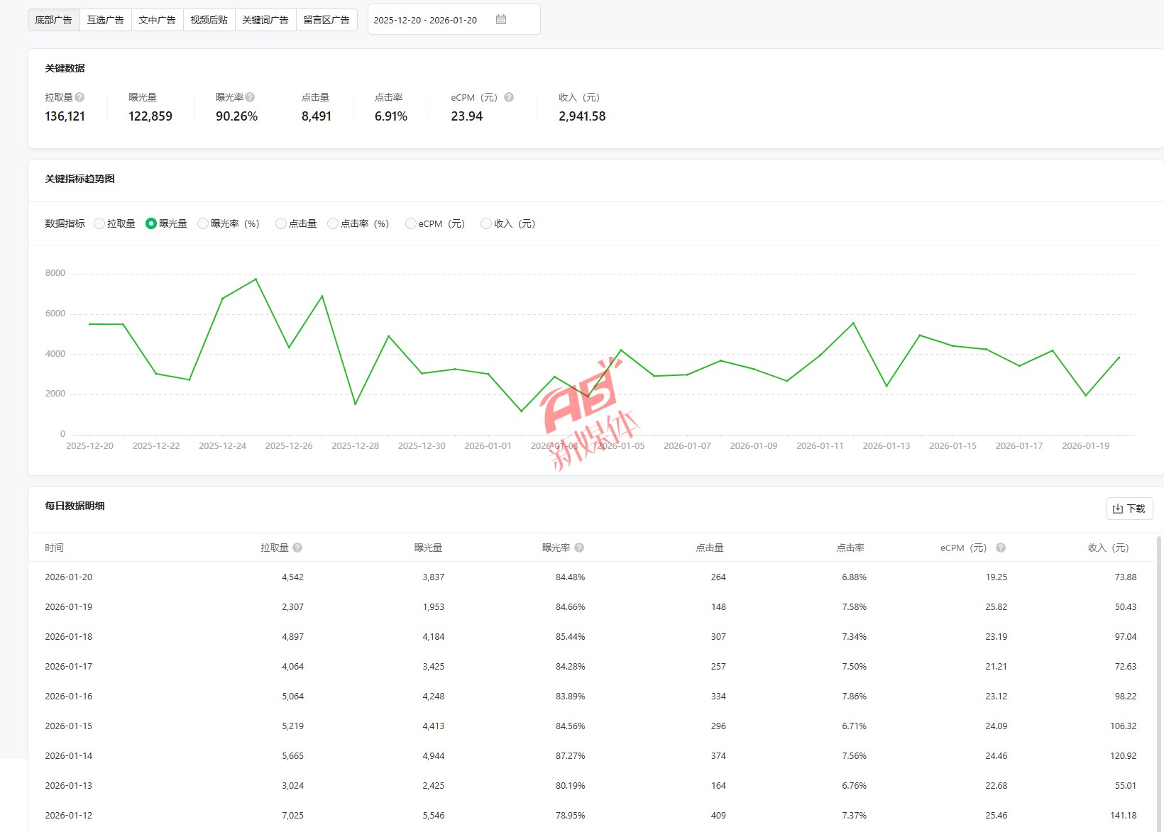Screen dimensions: 1164x832
Task: Select the 点击率（%） radio button
Action: tap(333, 223)
